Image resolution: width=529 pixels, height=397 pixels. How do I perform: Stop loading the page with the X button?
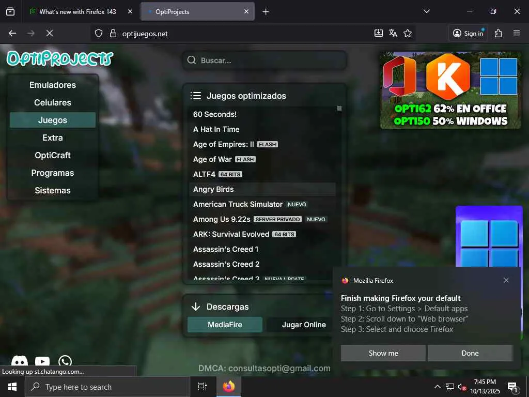(49, 33)
